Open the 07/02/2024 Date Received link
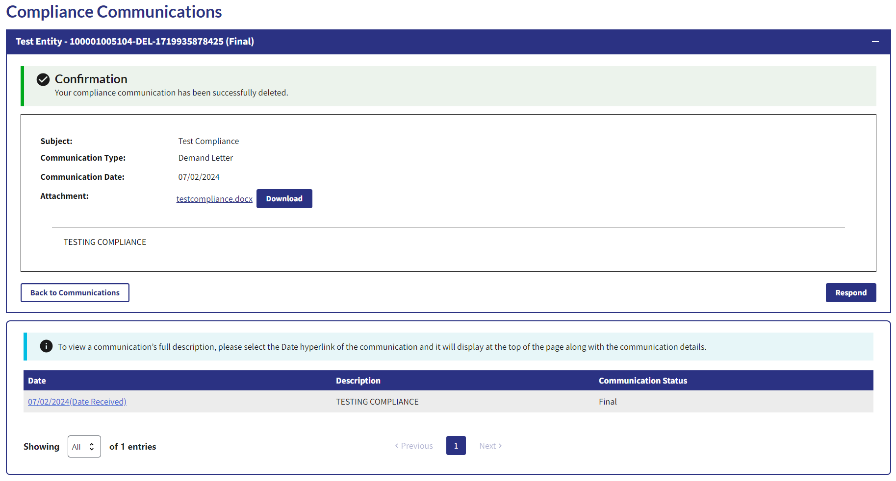Image resolution: width=896 pixels, height=481 pixels. coord(77,402)
